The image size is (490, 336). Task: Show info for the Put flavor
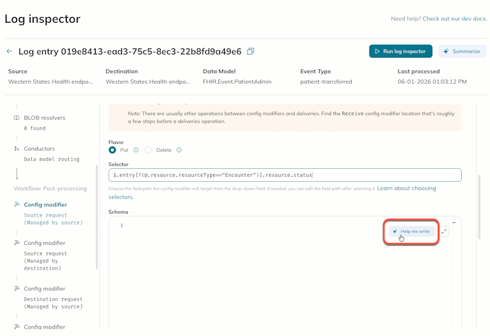coord(136,150)
